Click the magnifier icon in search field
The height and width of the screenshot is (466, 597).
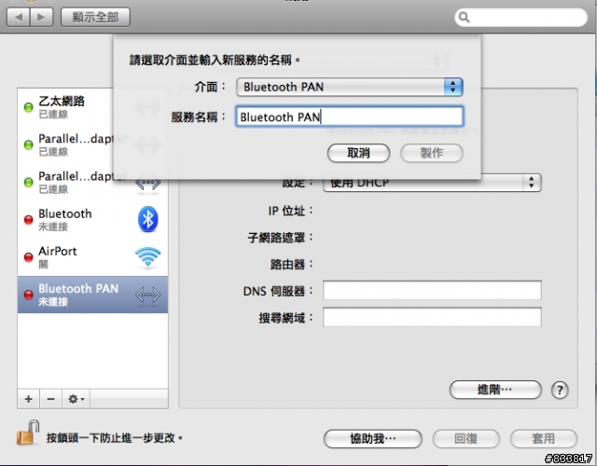[x=464, y=17]
